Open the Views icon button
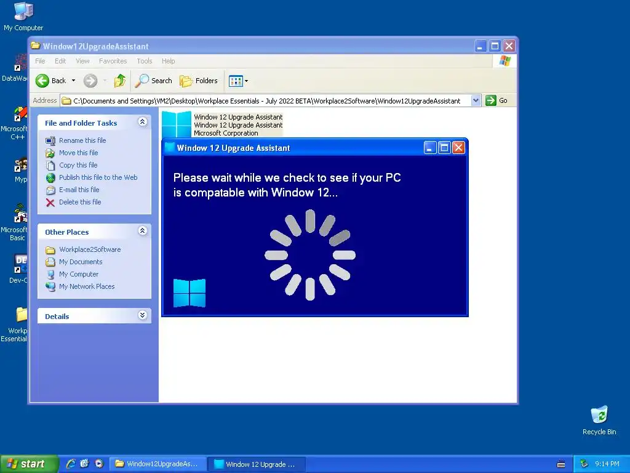Viewport: 630px width, 473px height. coord(236,81)
